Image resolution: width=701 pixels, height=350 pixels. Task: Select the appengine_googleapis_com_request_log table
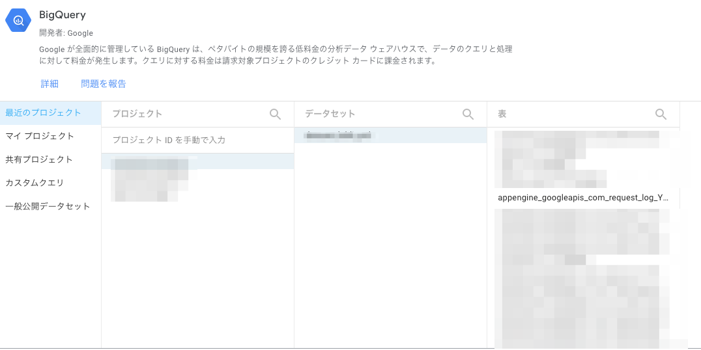tap(583, 198)
